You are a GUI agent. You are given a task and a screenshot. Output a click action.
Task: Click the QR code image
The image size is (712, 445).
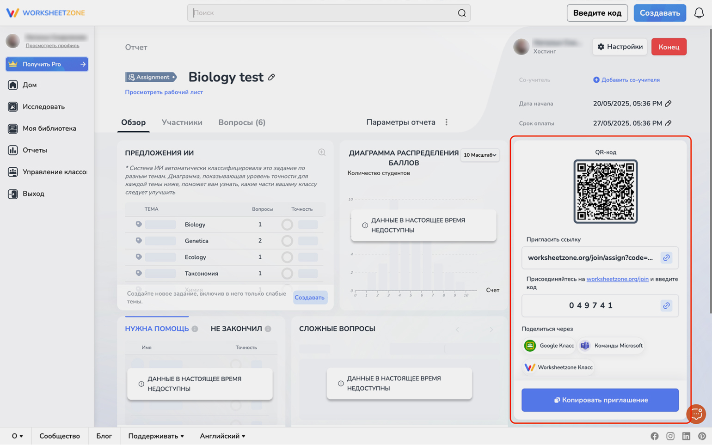[x=605, y=191]
